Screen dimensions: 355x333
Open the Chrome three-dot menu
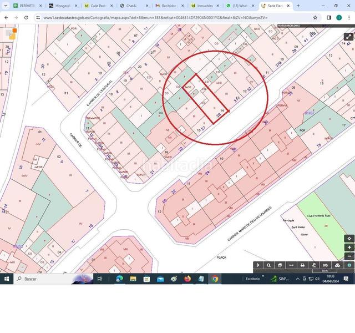[349, 17]
